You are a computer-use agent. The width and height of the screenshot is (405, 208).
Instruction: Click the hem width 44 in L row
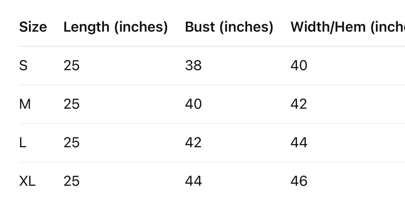299,142
